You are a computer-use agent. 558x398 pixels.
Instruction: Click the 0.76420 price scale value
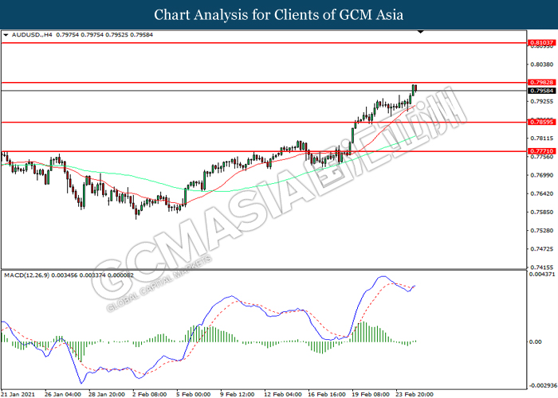[x=541, y=193]
